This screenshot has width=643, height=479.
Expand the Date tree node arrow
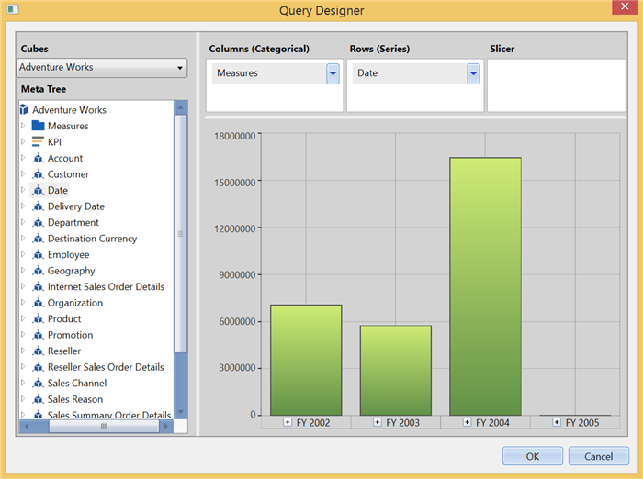pos(23,190)
